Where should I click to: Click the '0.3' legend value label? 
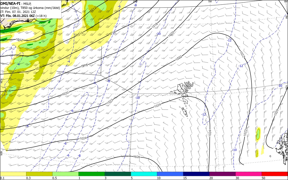pos(29,178)
